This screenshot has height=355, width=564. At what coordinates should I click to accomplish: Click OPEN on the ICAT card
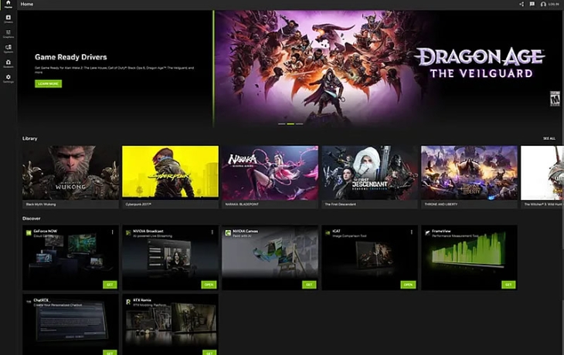[x=408, y=285]
